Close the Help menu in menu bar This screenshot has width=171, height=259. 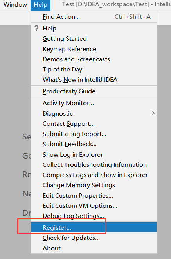coord(40,5)
